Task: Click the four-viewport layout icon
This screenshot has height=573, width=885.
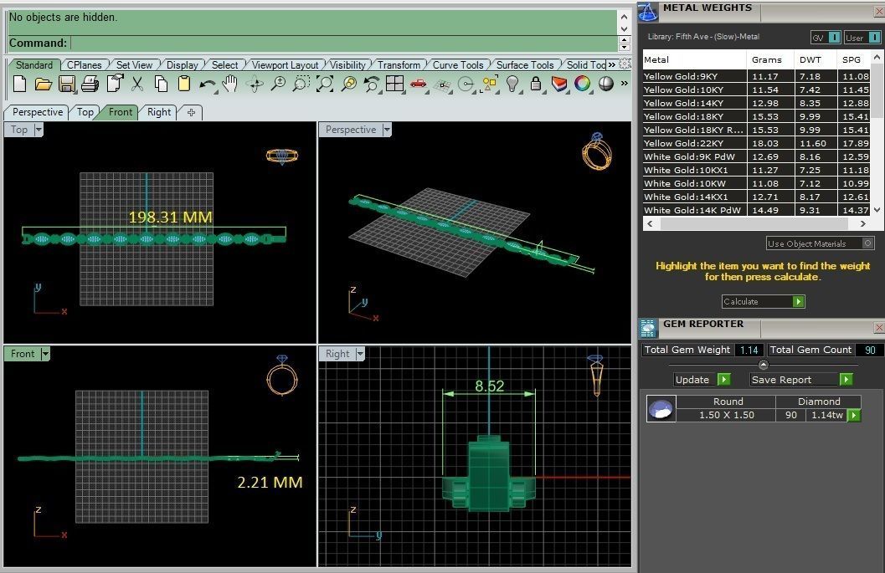Action: coord(394,84)
